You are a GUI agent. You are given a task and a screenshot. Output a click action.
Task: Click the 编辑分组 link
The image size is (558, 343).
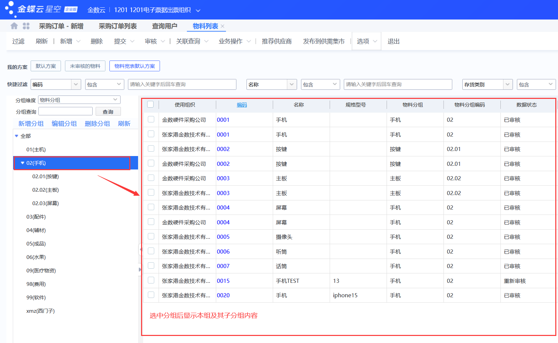64,123
